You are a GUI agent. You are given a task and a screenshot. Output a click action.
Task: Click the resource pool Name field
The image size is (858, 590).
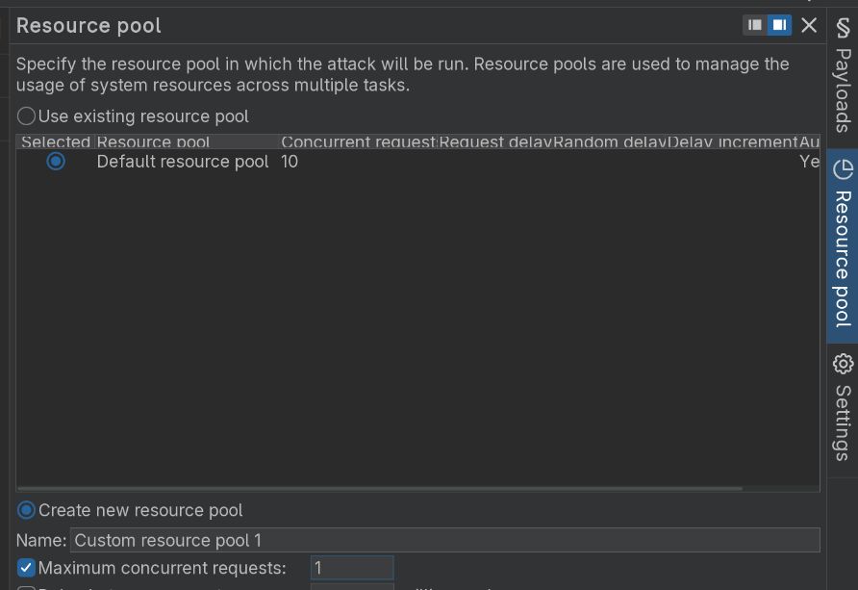[x=444, y=540]
